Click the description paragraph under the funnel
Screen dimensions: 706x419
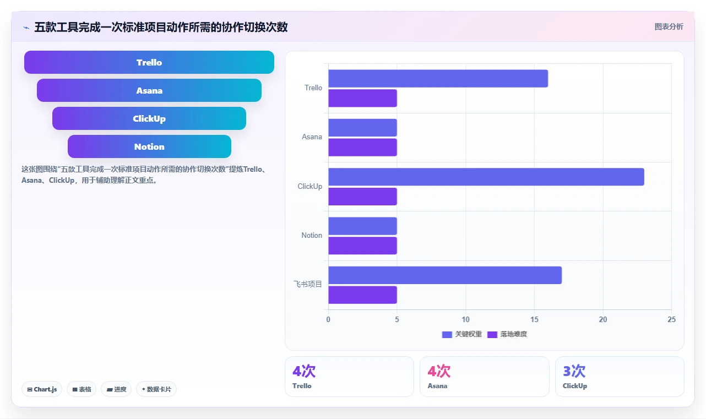click(145, 175)
